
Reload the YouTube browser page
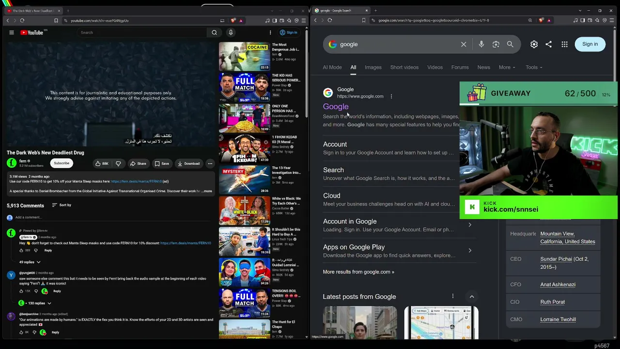tap(22, 20)
